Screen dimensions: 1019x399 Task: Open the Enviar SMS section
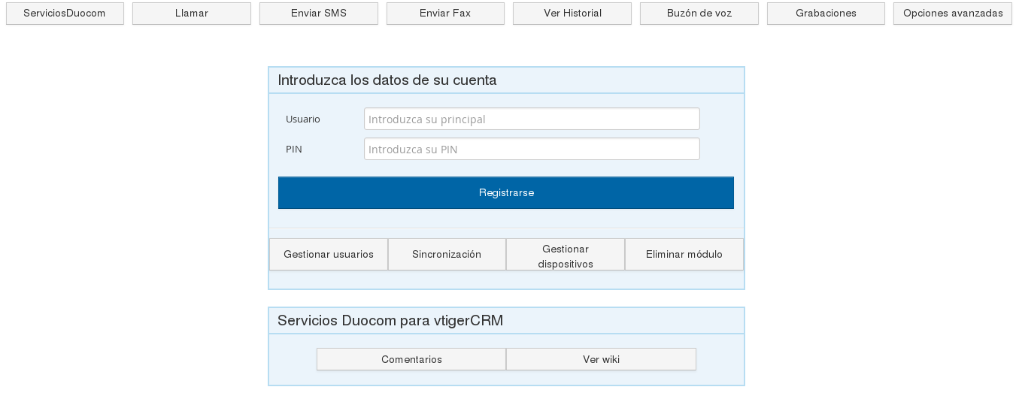click(318, 14)
